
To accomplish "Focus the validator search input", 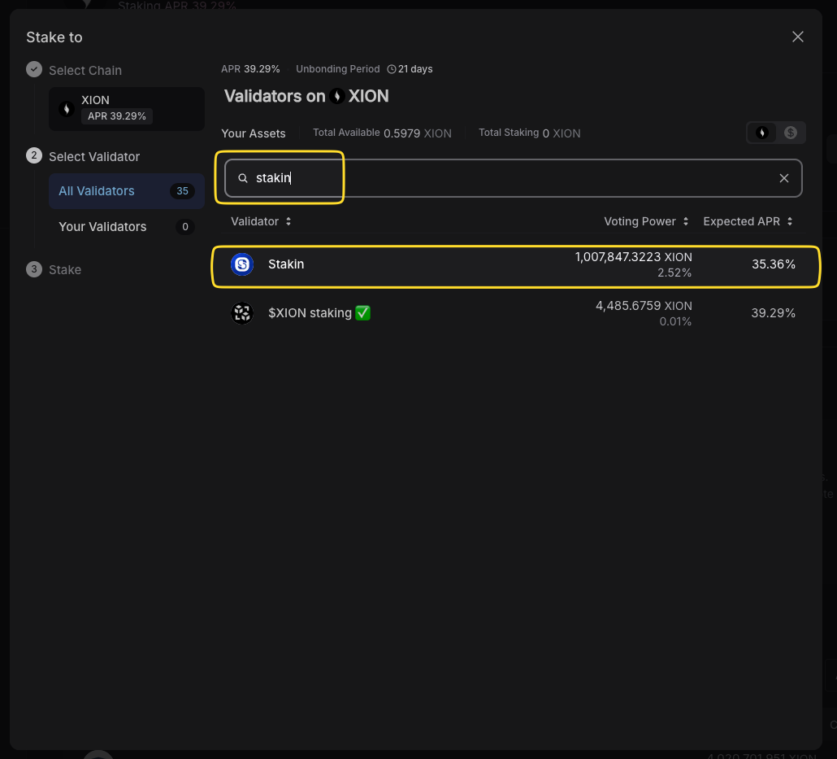I will point(513,178).
